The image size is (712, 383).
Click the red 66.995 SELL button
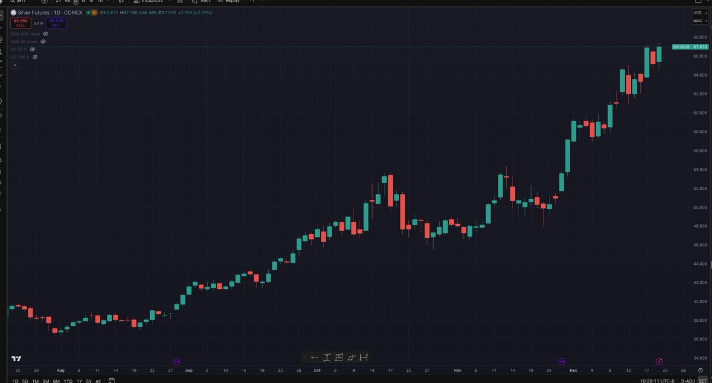[21, 23]
